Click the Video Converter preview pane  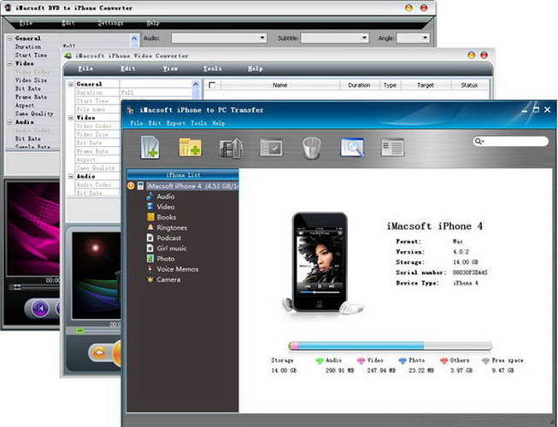(x=97, y=276)
